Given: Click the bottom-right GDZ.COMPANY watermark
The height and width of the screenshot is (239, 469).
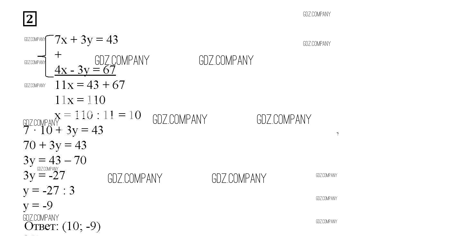Looking at the screenshot, I should pyautogui.click(x=326, y=221).
